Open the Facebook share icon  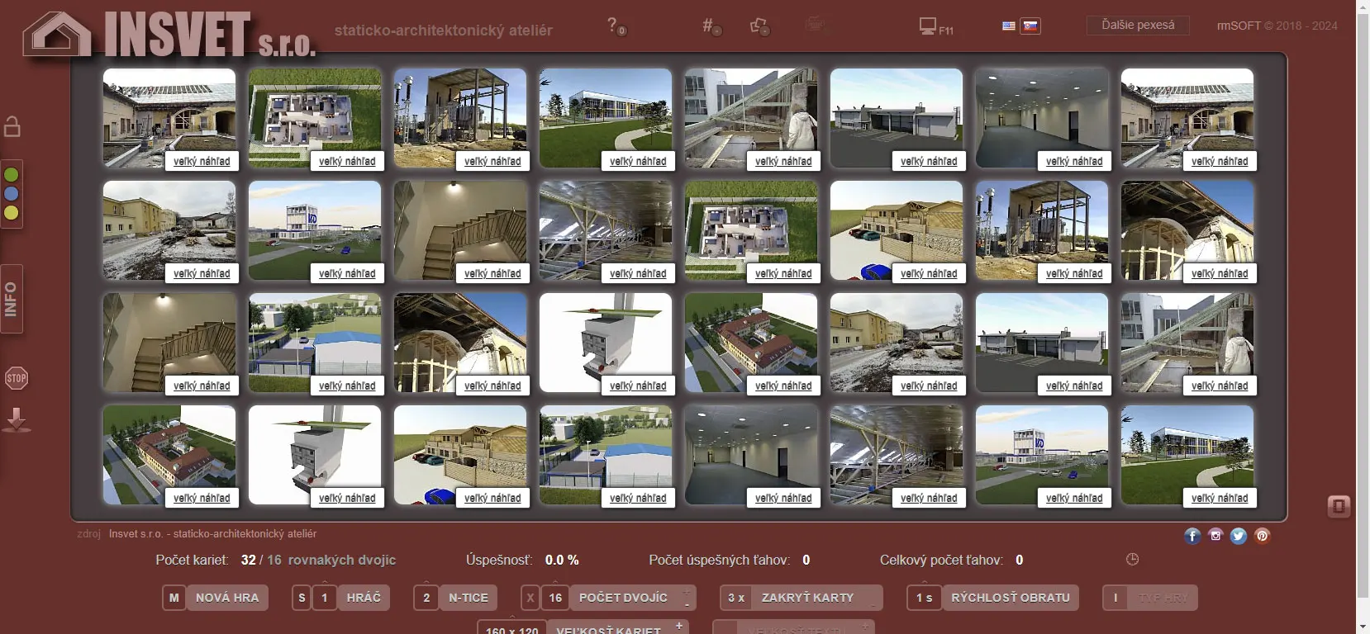1192,536
